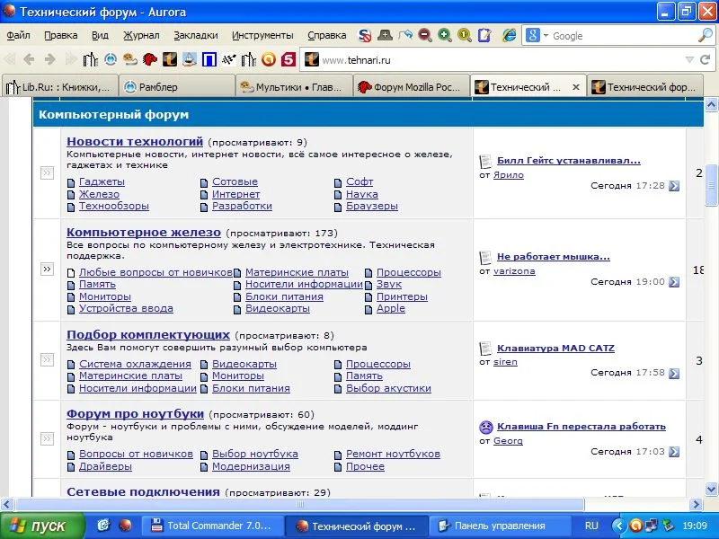
Task: Click the vertical scrollbar thumb
Action: [711, 185]
